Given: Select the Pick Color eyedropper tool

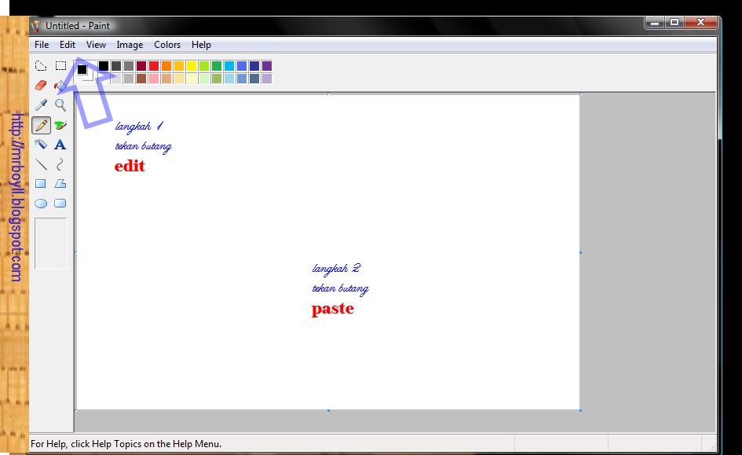Looking at the screenshot, I should coord(41,105).
